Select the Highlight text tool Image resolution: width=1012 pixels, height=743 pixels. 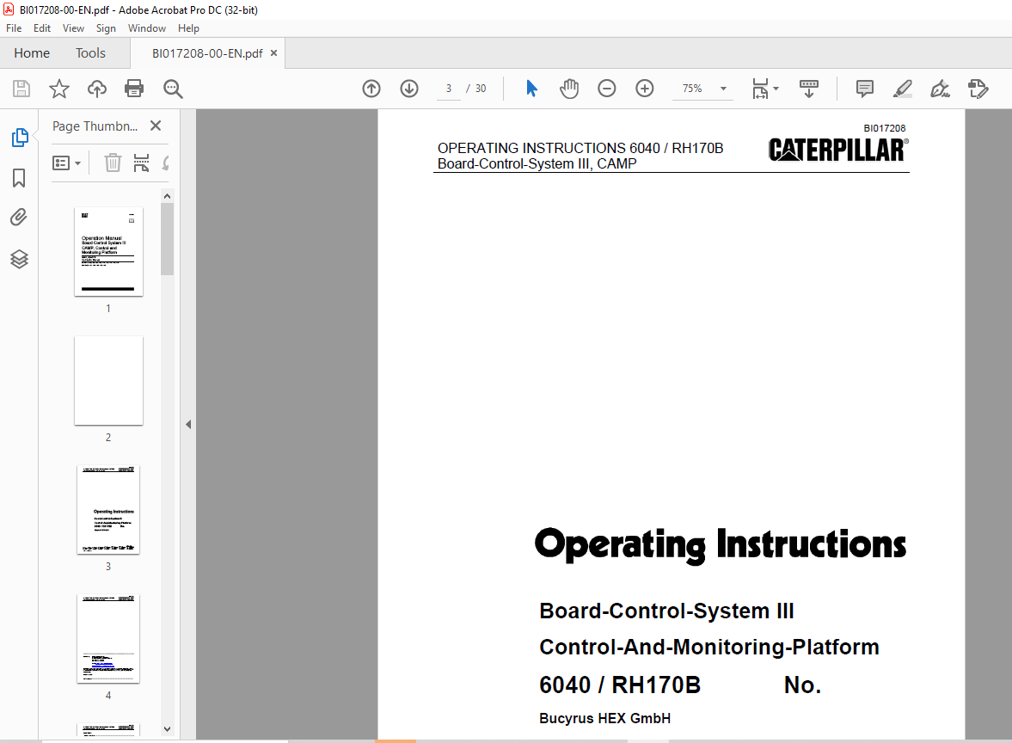point(902,89)
